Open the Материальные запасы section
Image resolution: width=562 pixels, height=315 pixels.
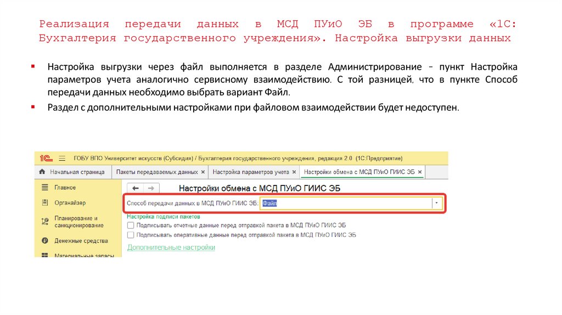coord(84,255)
